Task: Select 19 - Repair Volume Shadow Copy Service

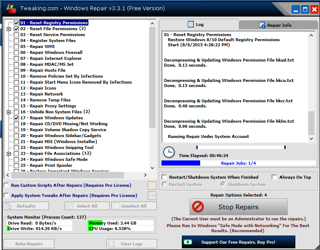Action: point(63,130)
